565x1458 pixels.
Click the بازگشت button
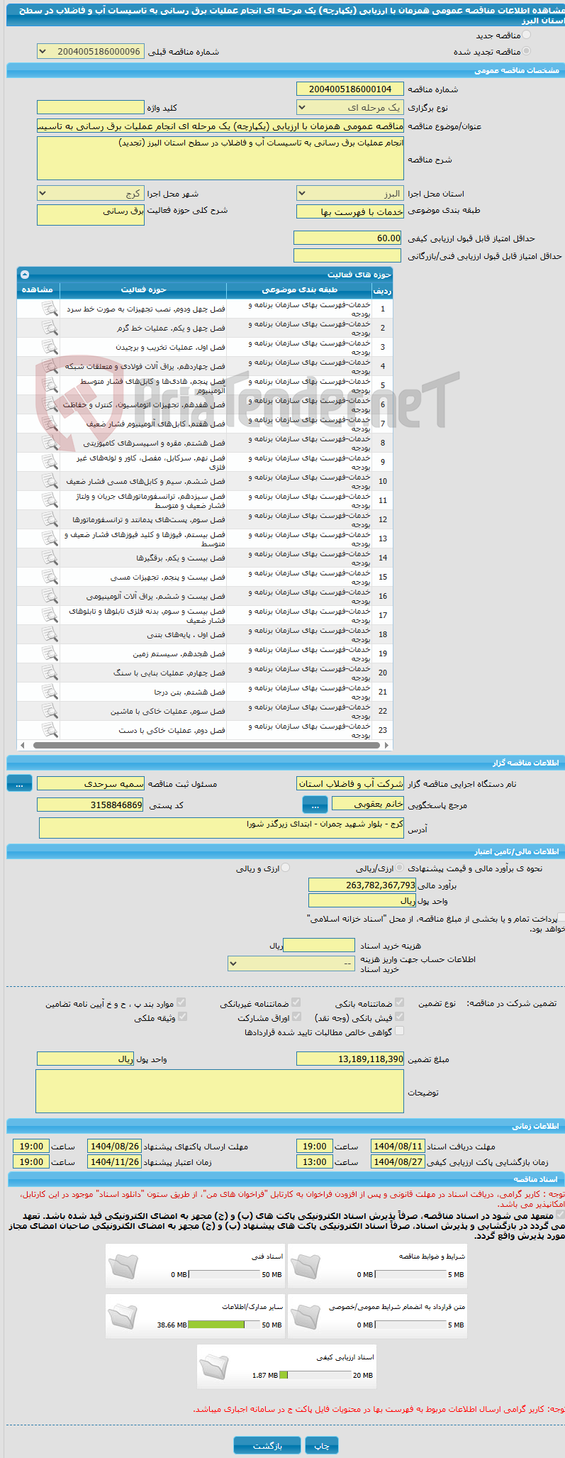point(267,1445)
